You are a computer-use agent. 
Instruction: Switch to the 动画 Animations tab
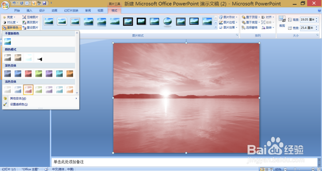tap(54, 11)
